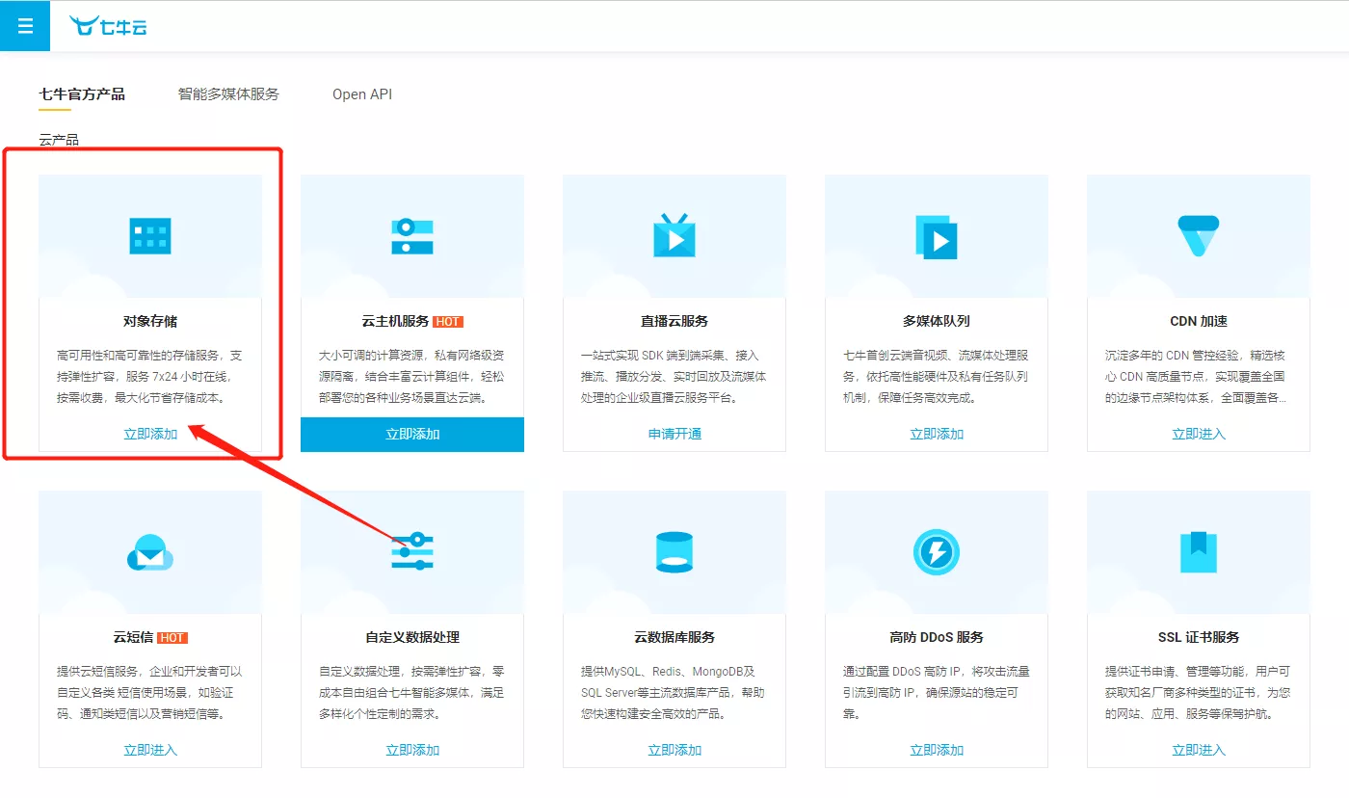Click the CDN 加速 triangle icon
Viewport: 1349px width, 798px height.
(1199, 236)
